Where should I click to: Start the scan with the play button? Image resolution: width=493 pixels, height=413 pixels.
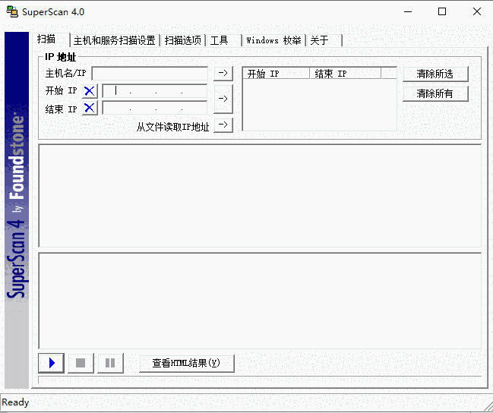51,363
